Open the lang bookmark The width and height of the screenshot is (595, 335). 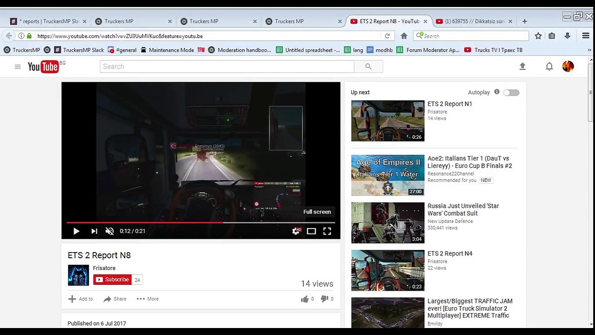[x=353, y=50]
